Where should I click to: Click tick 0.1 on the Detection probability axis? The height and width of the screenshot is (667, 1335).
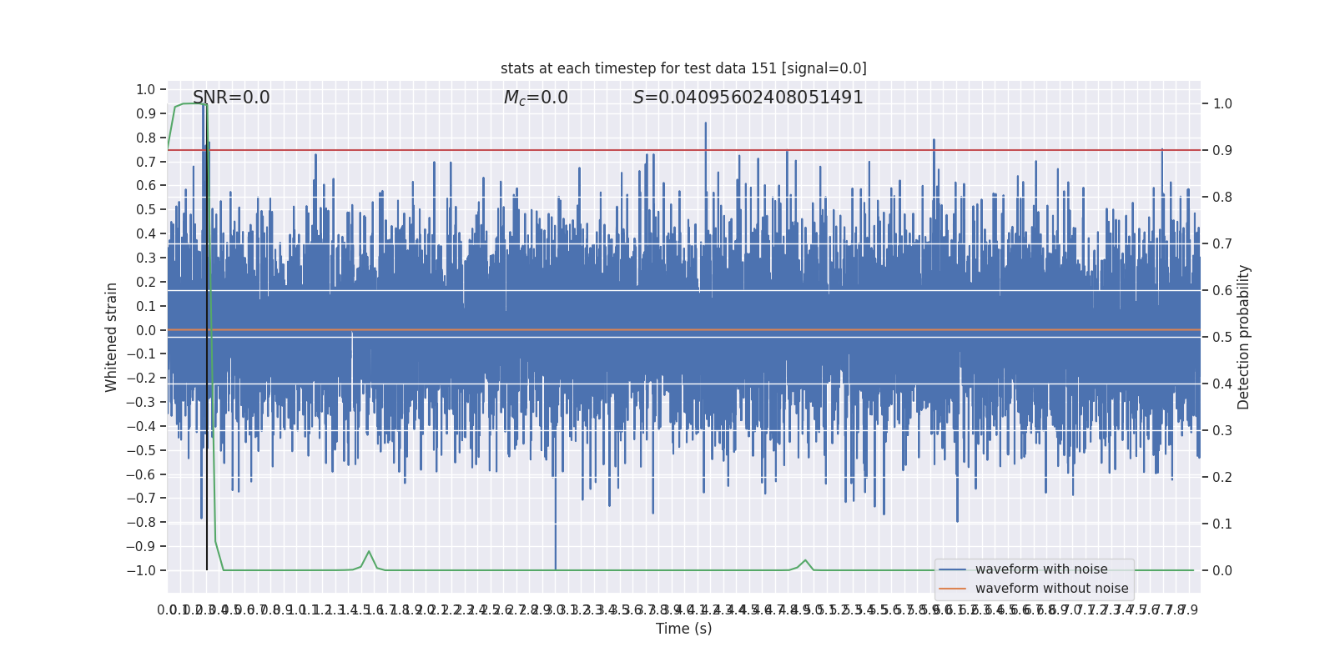coord(1222,524)
